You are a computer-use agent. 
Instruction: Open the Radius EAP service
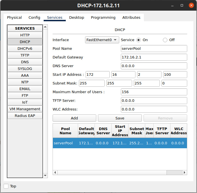(x=25, y=116)
